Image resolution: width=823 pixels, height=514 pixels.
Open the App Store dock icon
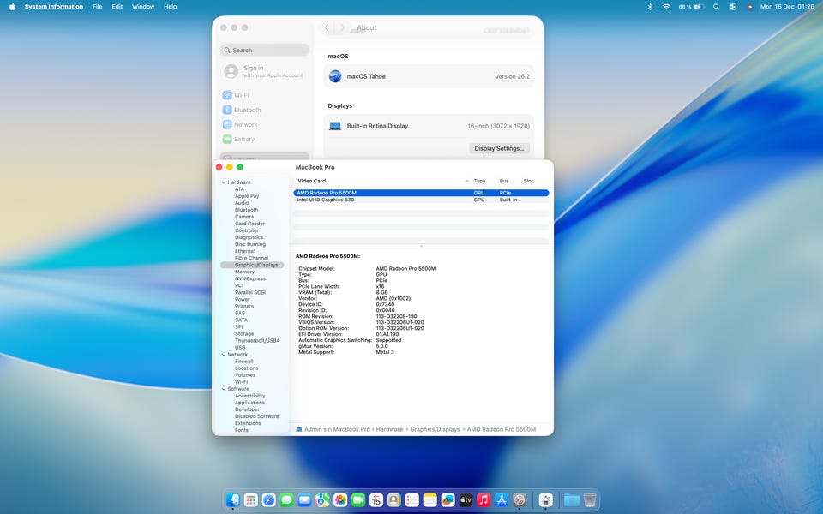tap(502, 499)
